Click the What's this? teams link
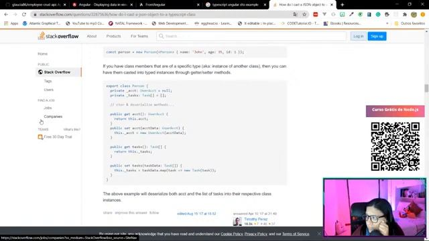 (72, 129)
